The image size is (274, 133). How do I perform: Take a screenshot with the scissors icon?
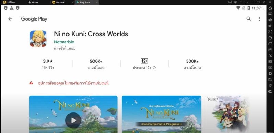[x=270, y=56]
